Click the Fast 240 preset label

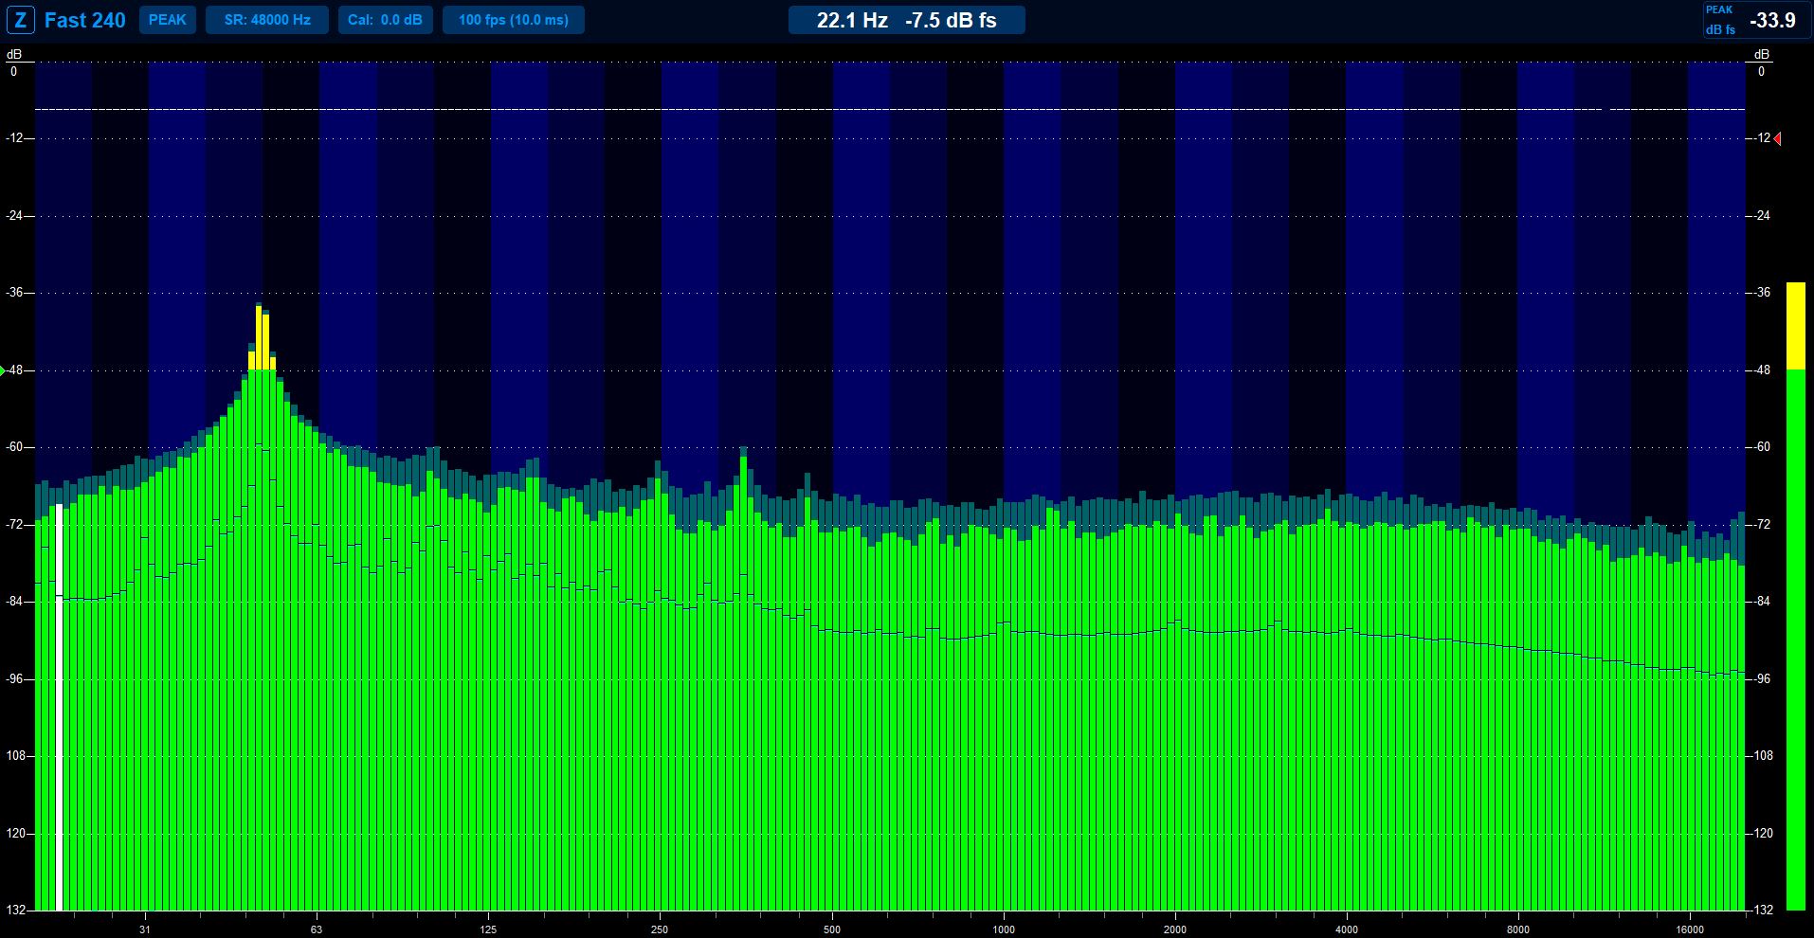85,20
